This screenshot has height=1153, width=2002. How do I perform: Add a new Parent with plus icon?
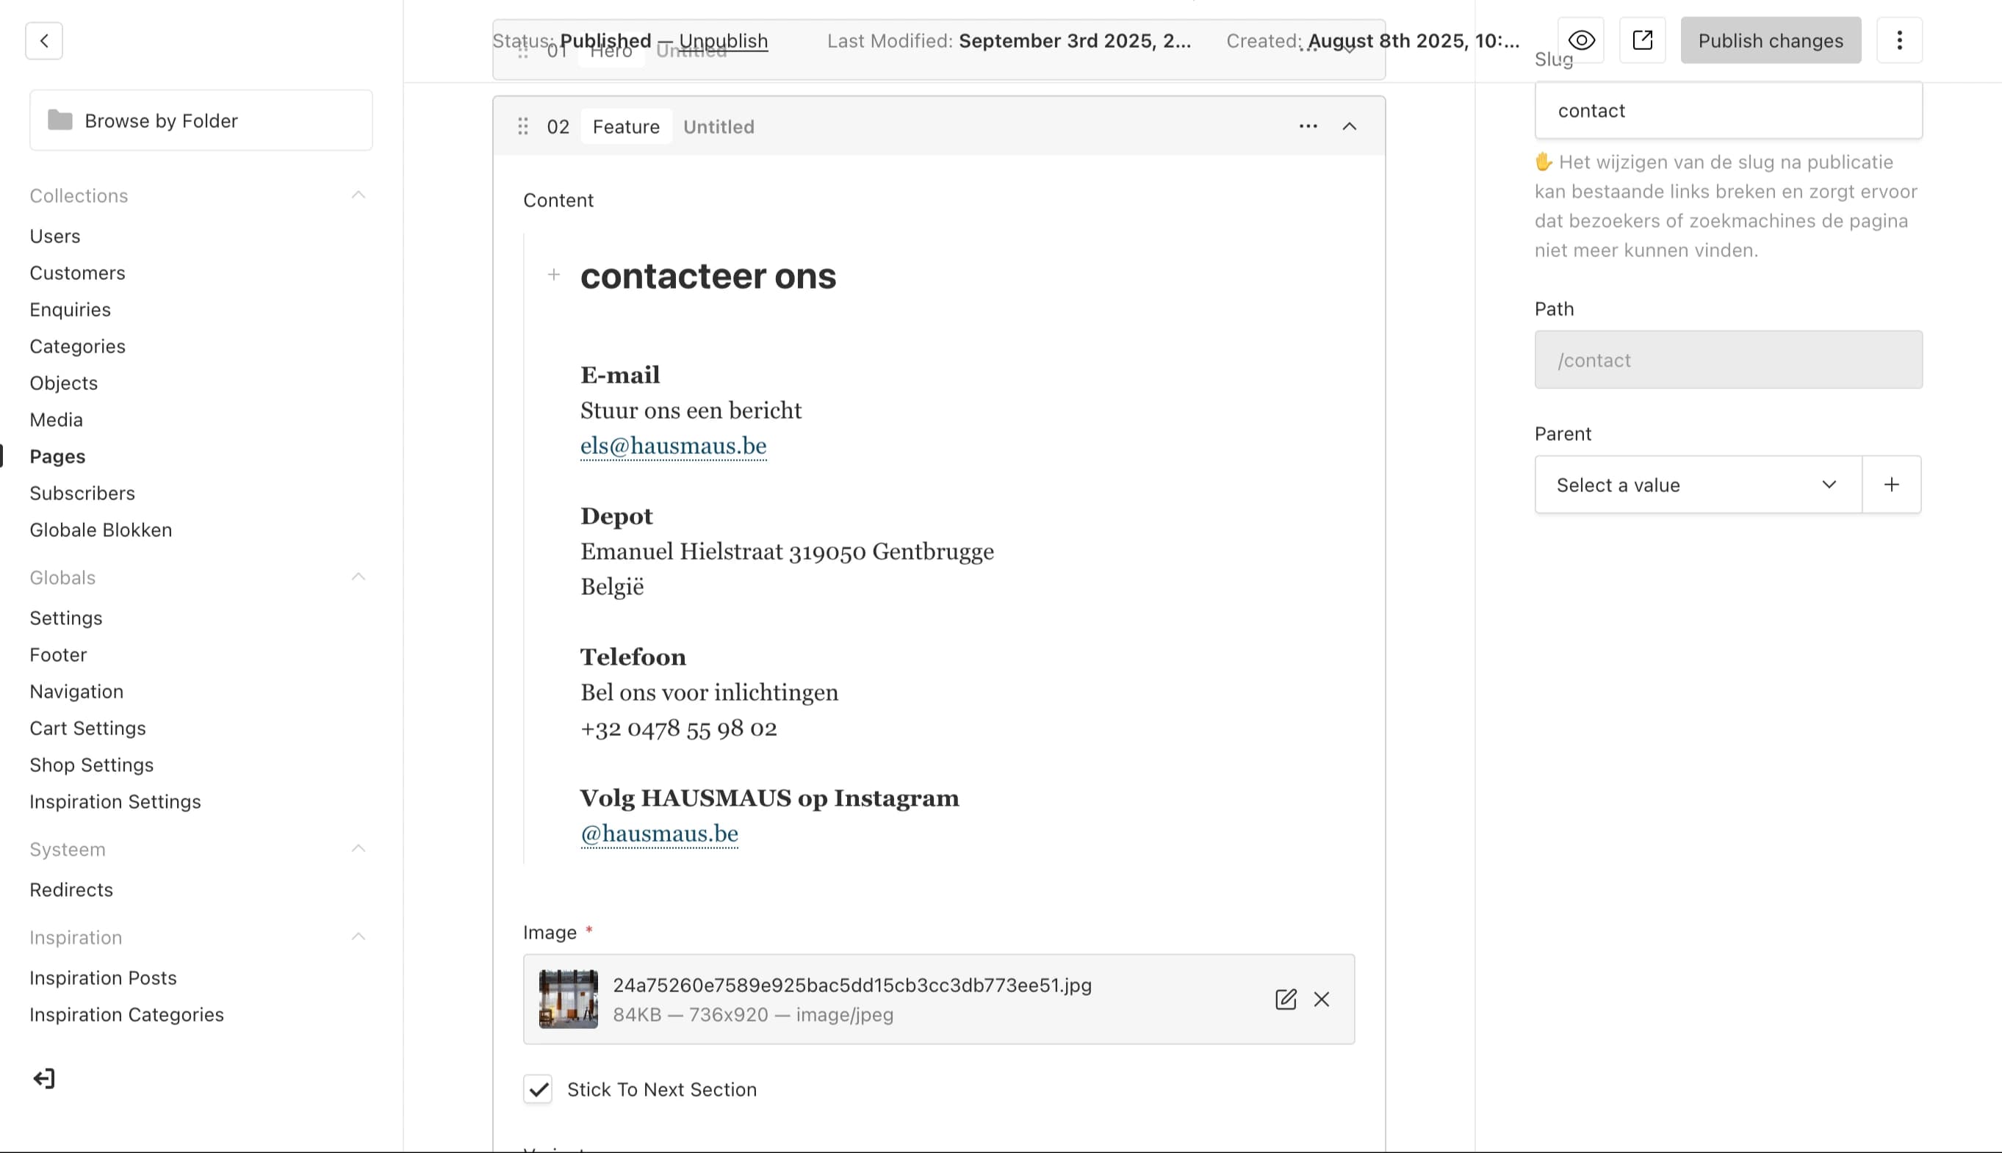tap(1891, 485)
